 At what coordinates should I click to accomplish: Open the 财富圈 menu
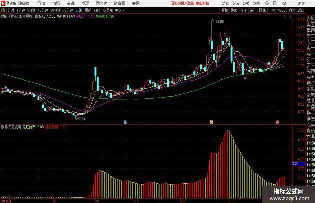pos(119,3)
